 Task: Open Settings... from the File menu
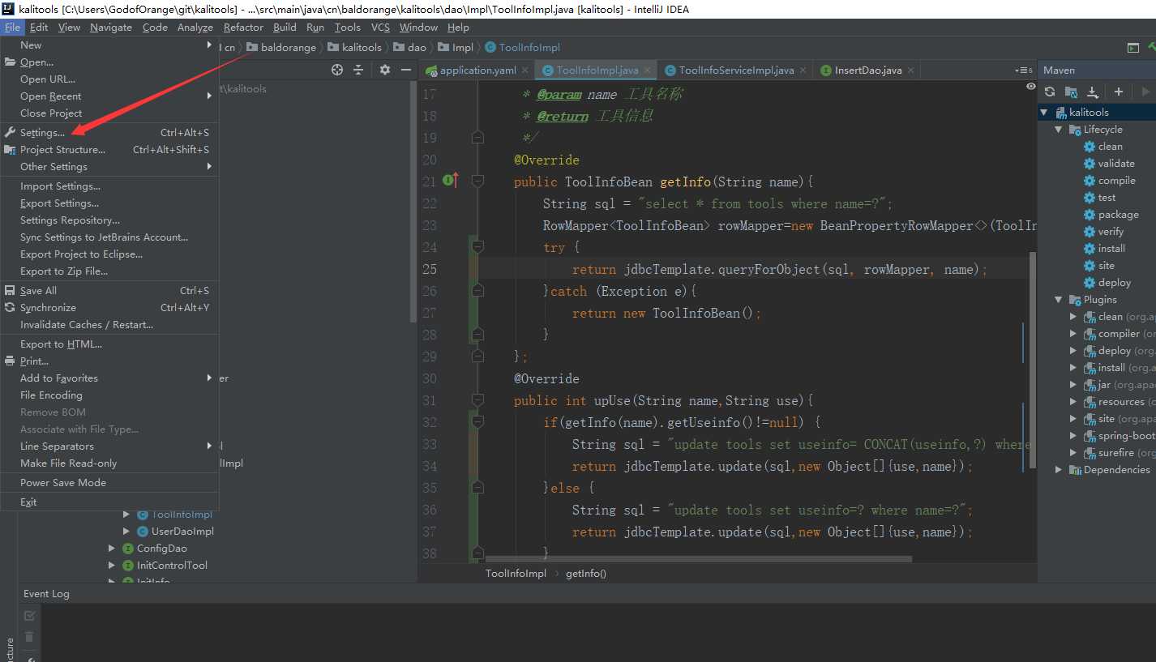click(109, 132)
